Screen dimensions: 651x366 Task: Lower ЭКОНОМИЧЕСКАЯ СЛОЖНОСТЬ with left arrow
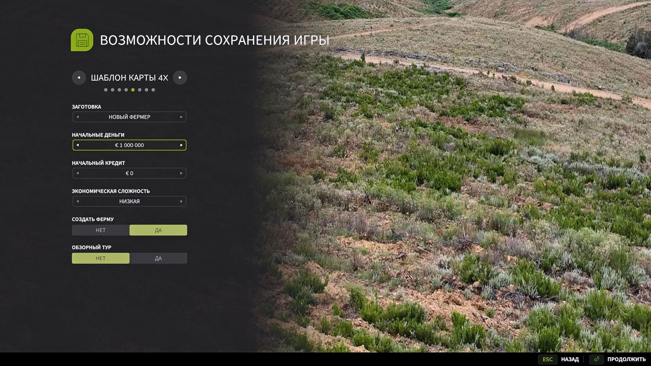(x=78, y=201)
